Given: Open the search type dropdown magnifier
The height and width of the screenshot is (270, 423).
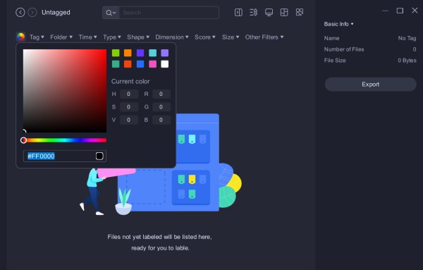Looking at the screenshot, I should point(111,13).
